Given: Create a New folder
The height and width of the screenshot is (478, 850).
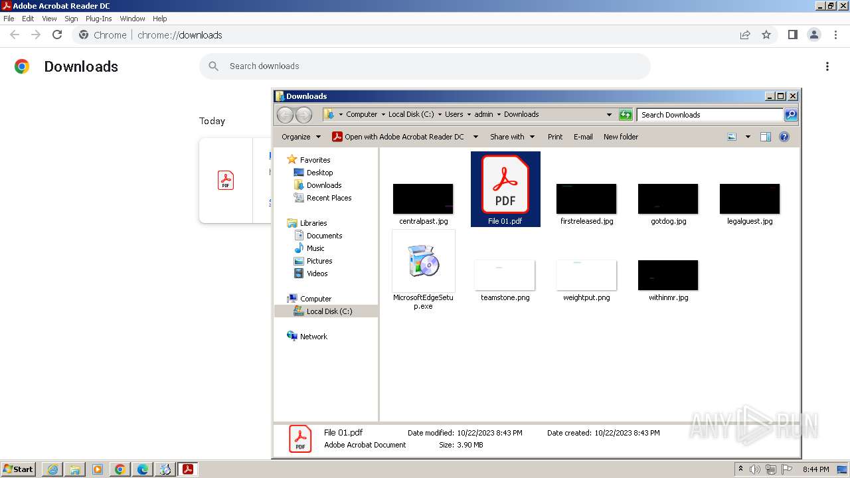Looking at the screenshot, I should (x=621, y=137).
